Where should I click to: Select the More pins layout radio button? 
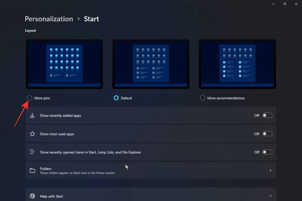29,98
